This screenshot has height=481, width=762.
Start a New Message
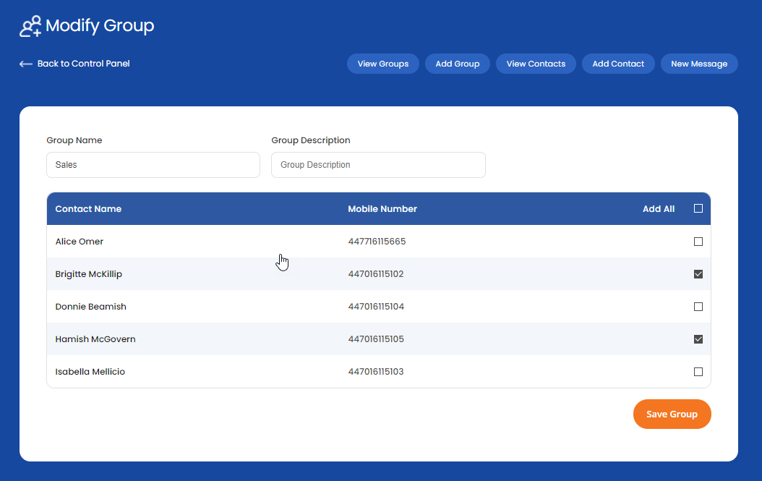tap(699, 64)
